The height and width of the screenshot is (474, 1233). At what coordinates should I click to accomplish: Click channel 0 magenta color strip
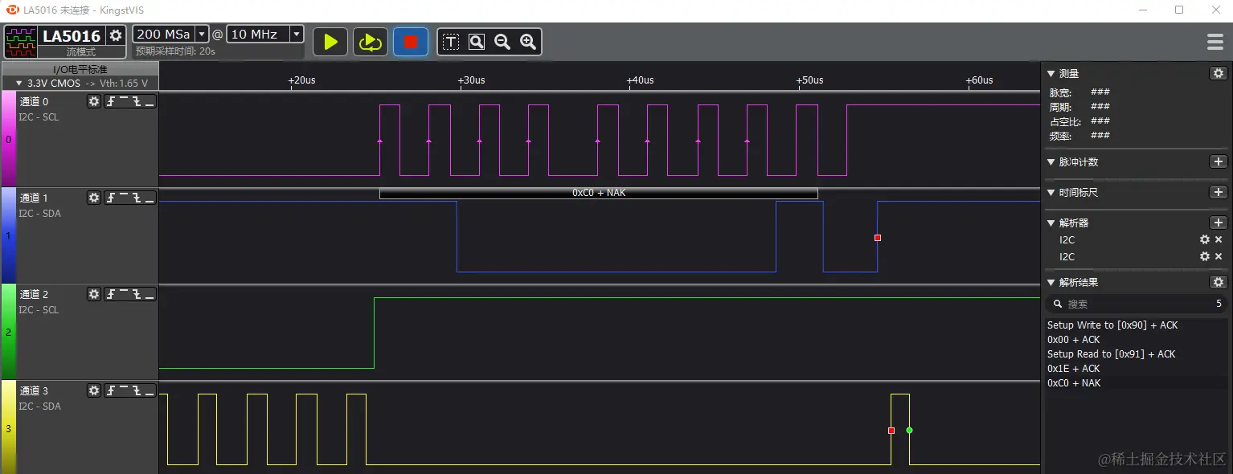[9, 139]
